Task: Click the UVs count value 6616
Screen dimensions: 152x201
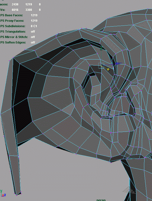Action: [15, 10]
